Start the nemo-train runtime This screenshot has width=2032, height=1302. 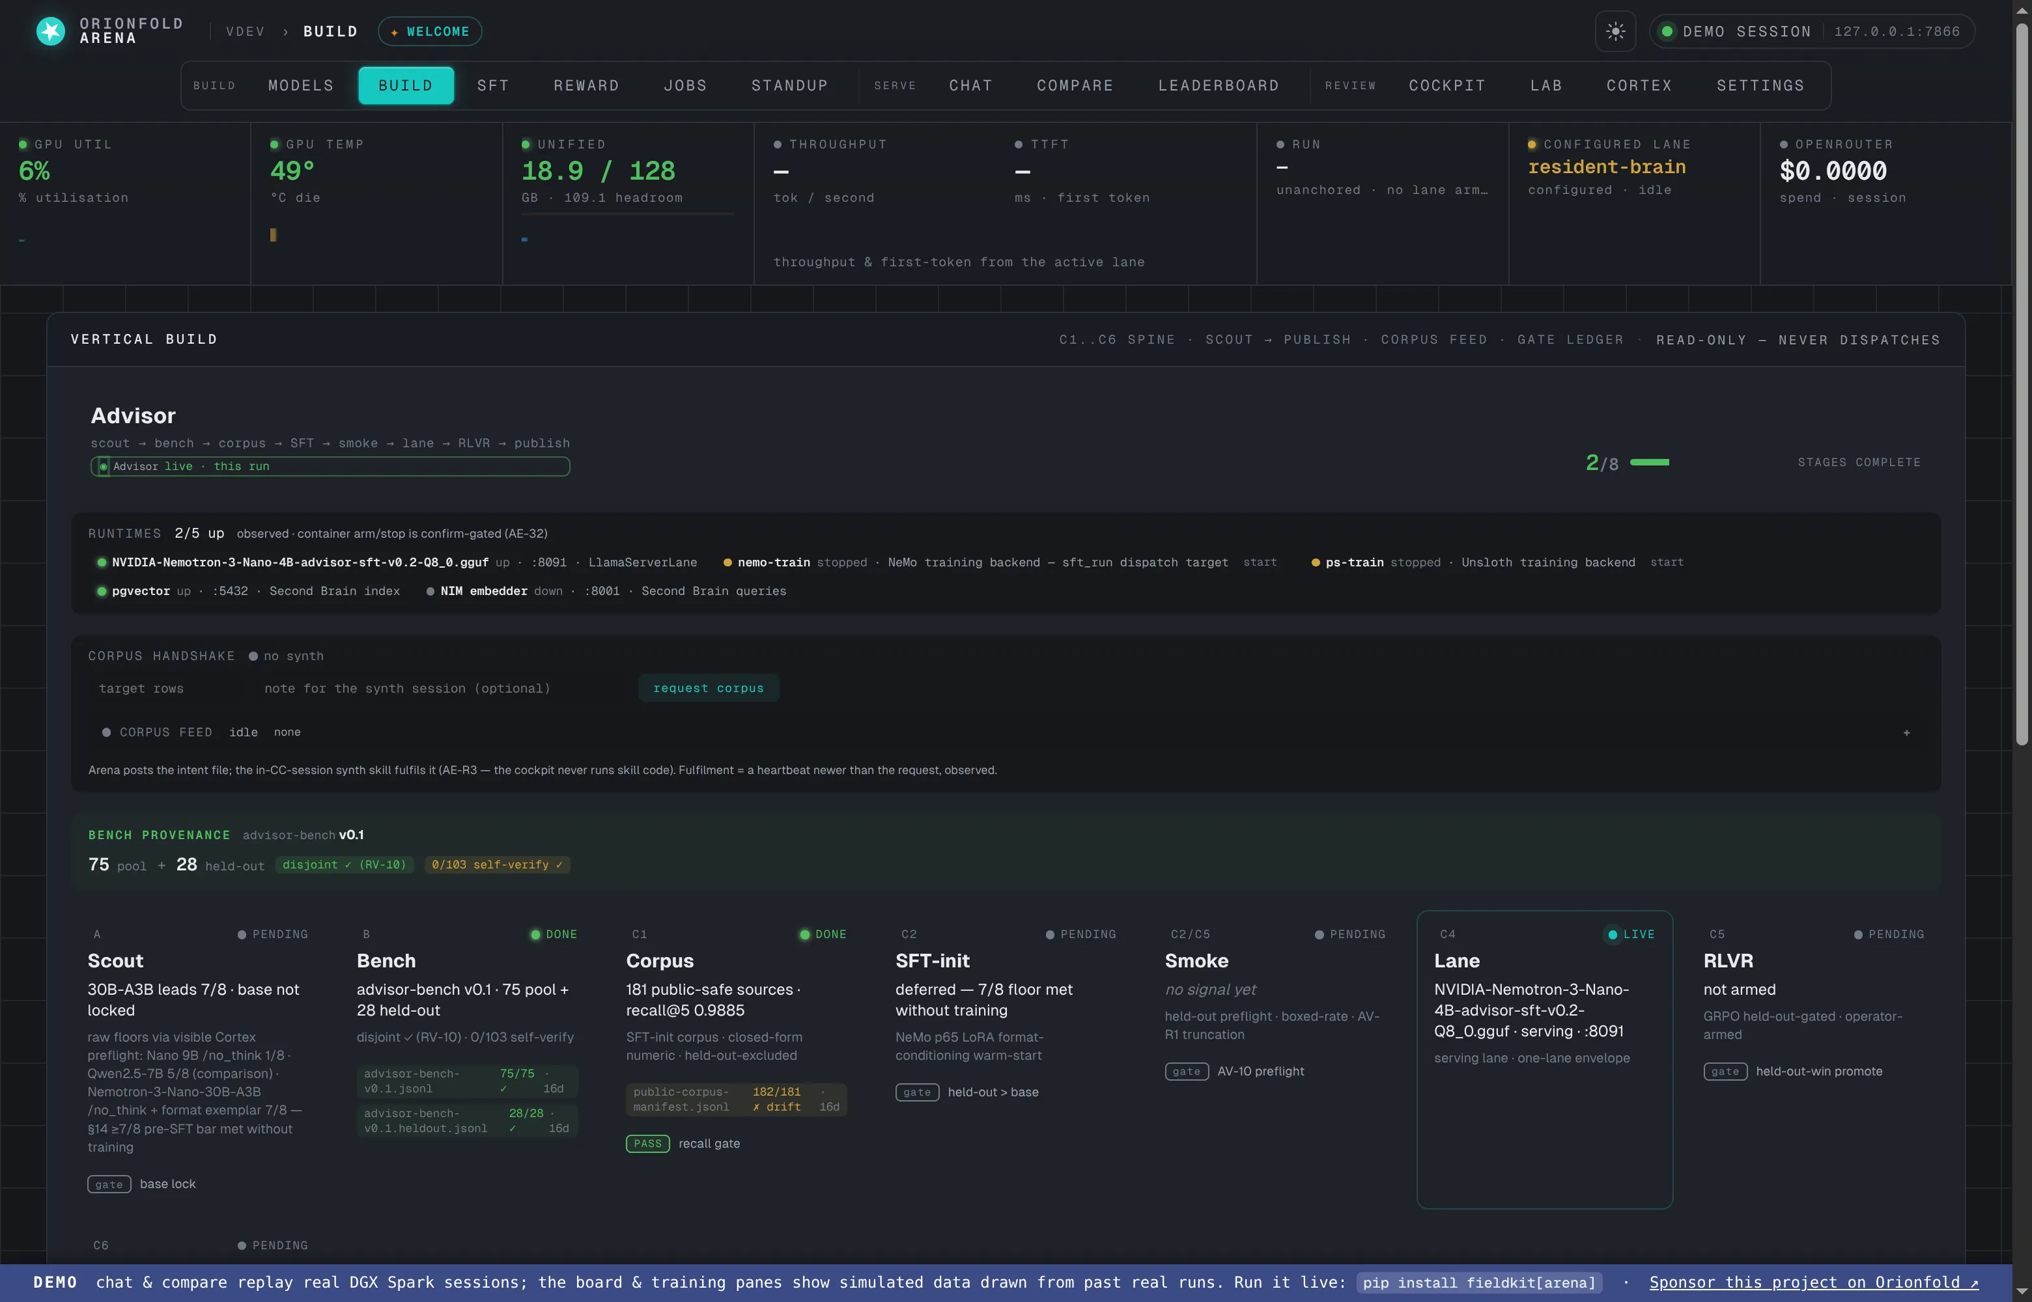pos(1260,562)
